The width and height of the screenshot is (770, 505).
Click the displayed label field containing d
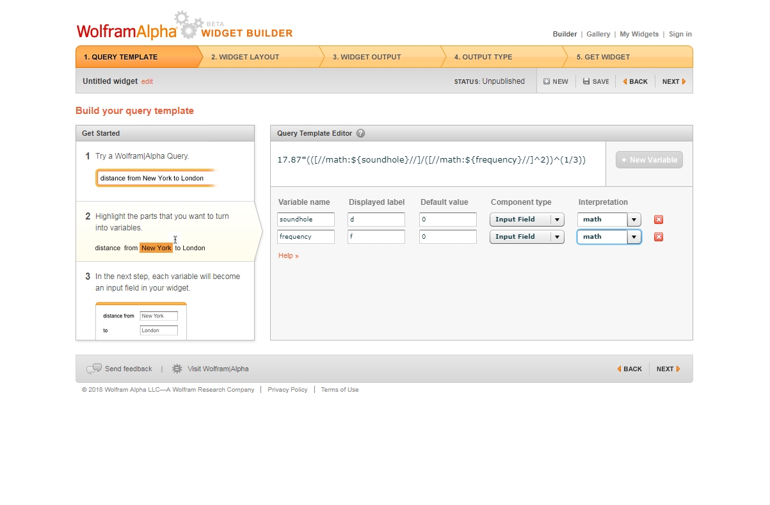376,220
